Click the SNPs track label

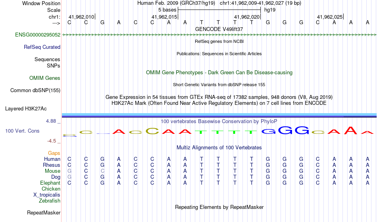[x=54, y=66]
